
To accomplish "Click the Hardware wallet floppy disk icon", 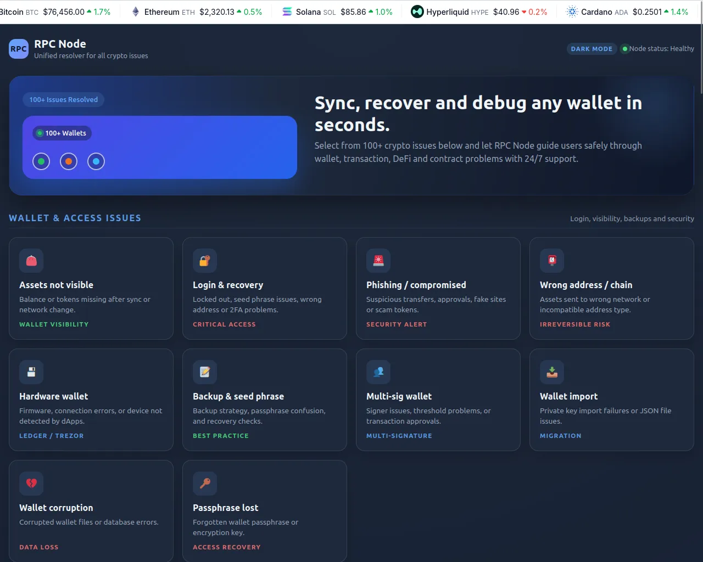I will tap(31, 372).
